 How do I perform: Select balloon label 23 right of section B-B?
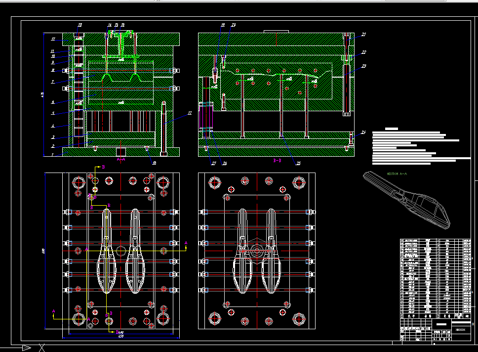tap(363, 66)
